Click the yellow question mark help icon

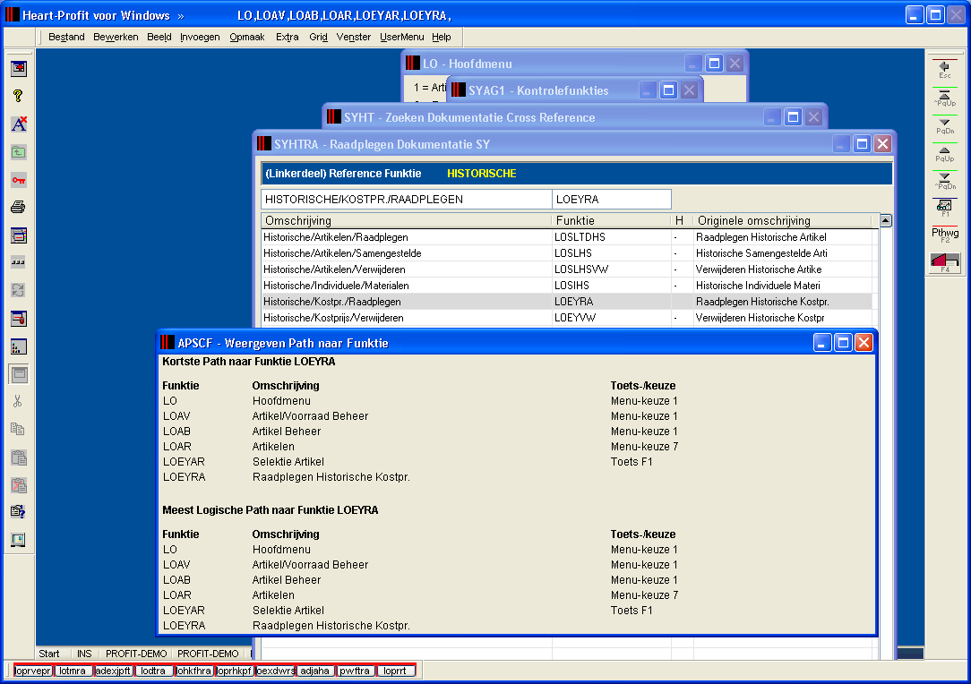[x=18, y=96]
